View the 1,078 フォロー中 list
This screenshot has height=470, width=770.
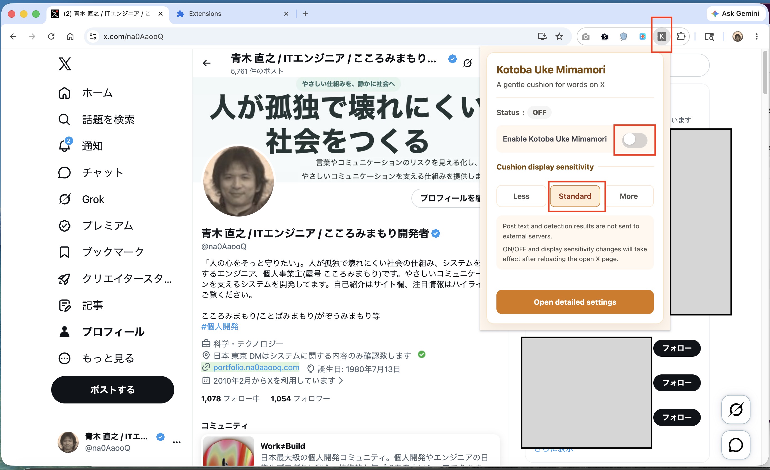pos(231,399)
